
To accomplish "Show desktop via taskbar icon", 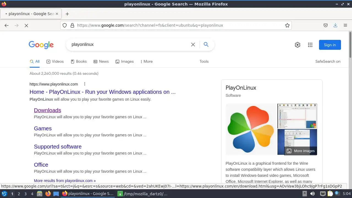I will tap(56, 194).
